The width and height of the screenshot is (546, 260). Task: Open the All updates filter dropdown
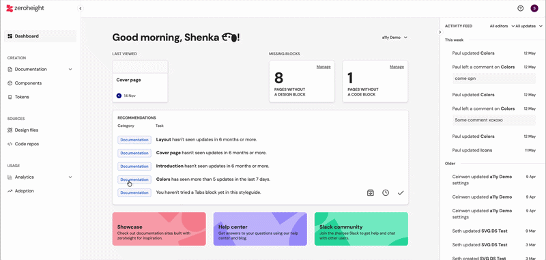tap(528, 26)
